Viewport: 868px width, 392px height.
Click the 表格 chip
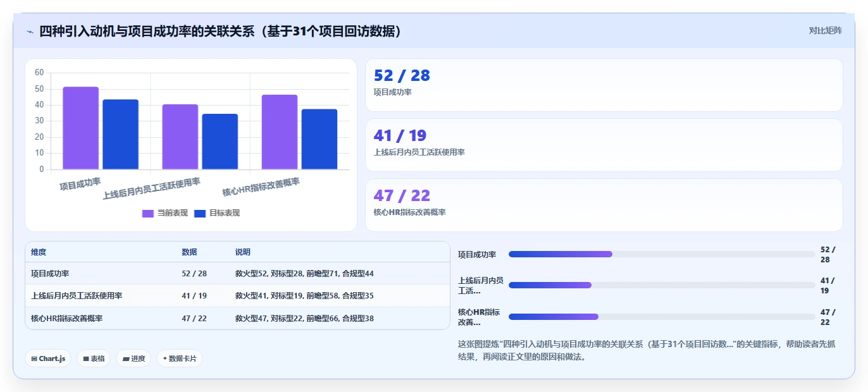pyautogui.click(x=94, y=358)
